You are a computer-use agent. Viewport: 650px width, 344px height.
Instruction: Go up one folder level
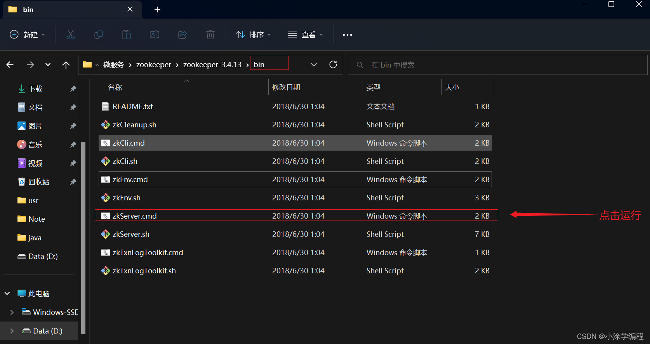coord(66,65)
